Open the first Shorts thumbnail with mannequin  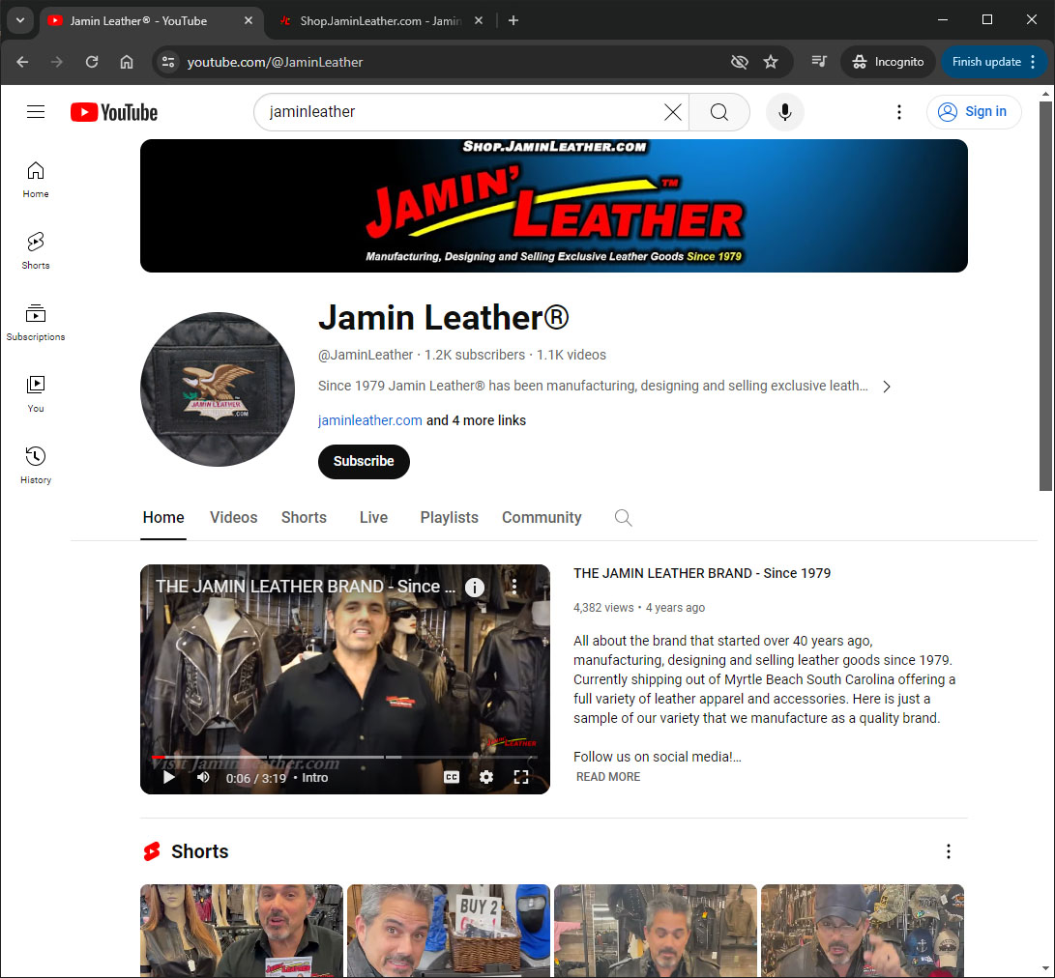242,931
